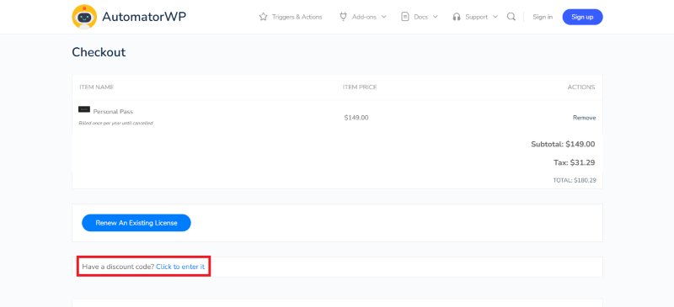Remove Personal Pass from cart

(x=584, y=118)
